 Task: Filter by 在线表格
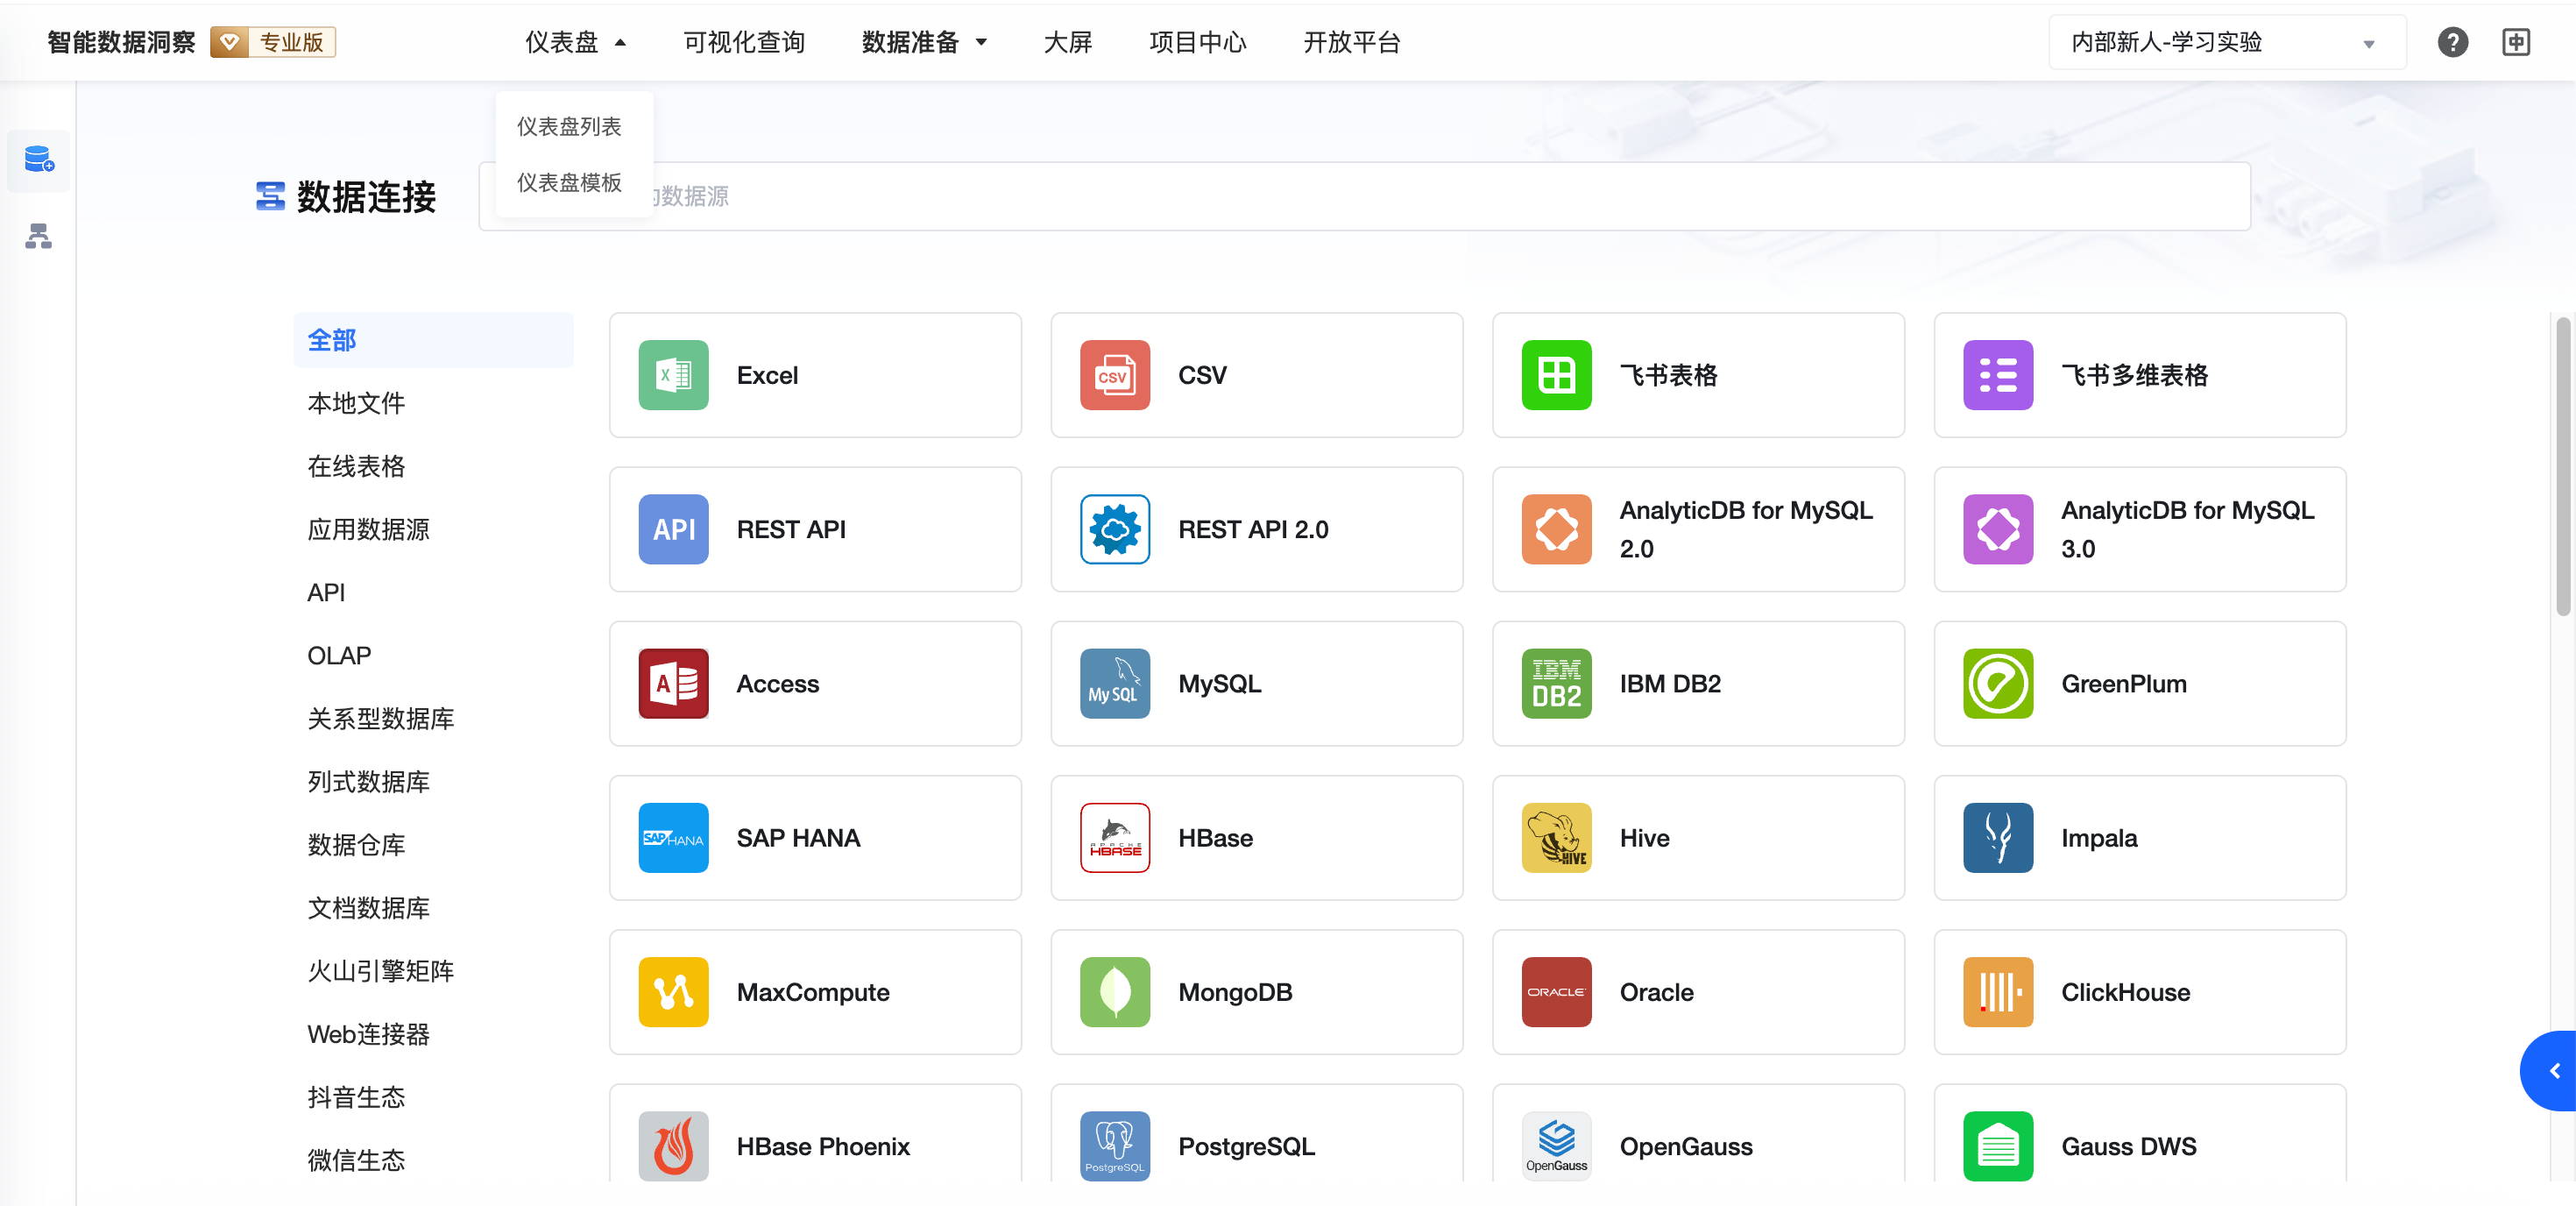pos(356,466)
